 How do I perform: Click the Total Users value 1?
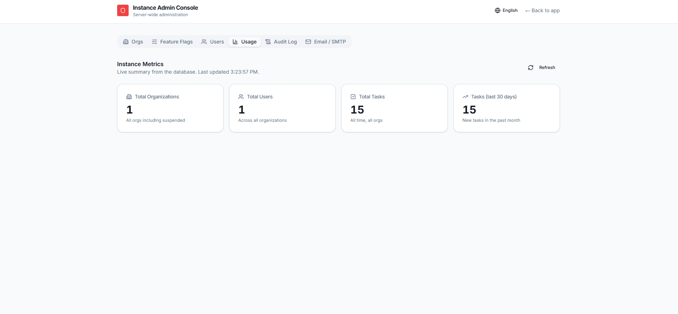click(x=242, y=110)
